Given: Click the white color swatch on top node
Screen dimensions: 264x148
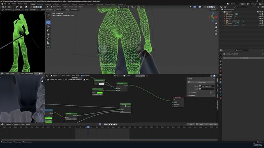Looking at the screenshot, I should coord(101,84).
